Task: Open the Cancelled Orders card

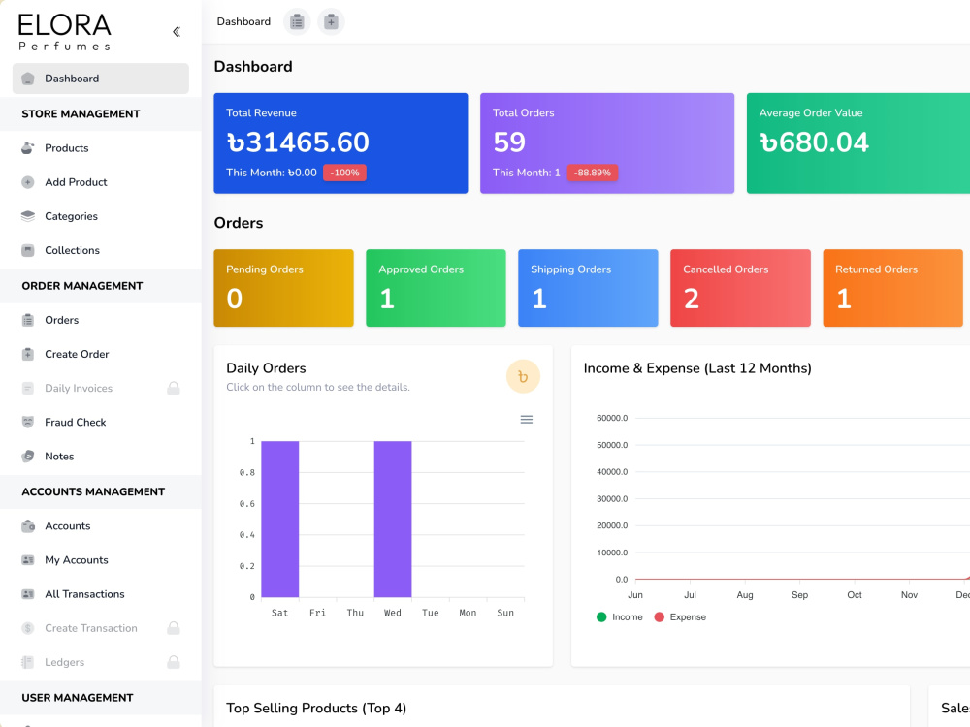Action: (x=740, y=288)
